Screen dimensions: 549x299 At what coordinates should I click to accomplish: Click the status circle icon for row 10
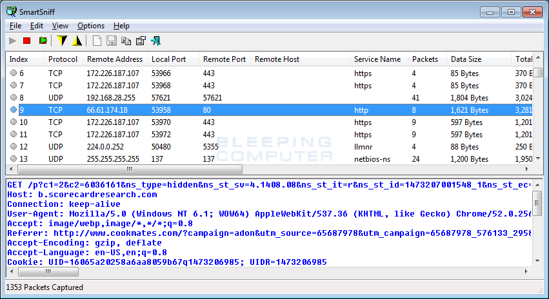click(14, 122)
